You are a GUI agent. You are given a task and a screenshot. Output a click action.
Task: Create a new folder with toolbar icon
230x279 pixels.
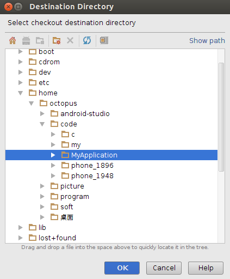pyautogui.click(x=57, y=40)
